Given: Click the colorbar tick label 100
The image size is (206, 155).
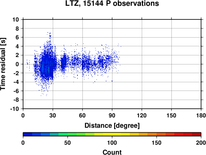Looking at the screenshot, I should click(x=112, y=143).
